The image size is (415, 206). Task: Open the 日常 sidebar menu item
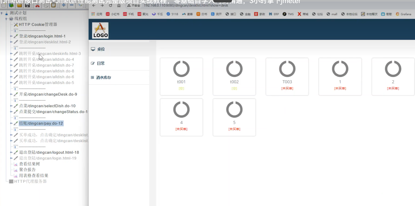119,63
